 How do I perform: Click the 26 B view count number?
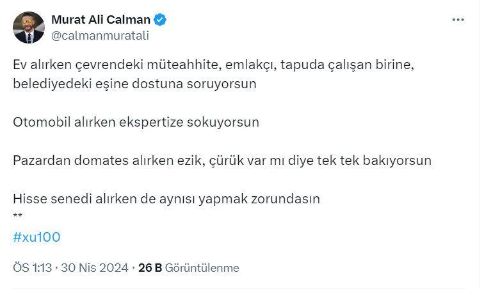click(x=150, y=268)
